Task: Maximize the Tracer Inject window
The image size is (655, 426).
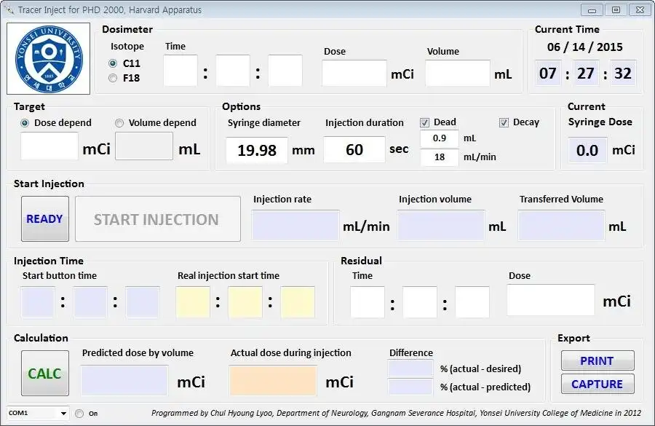Action: (x=616, y=10)
